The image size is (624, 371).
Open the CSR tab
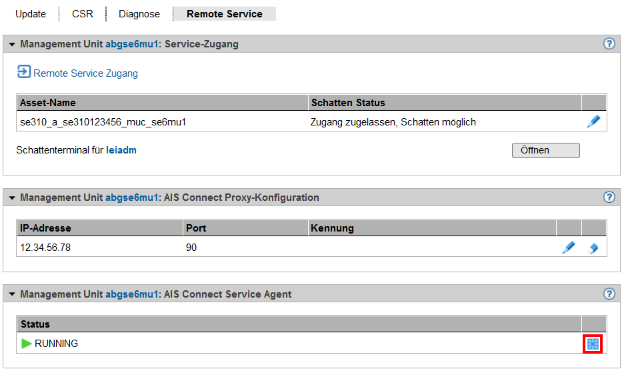[x=83, y=14]
